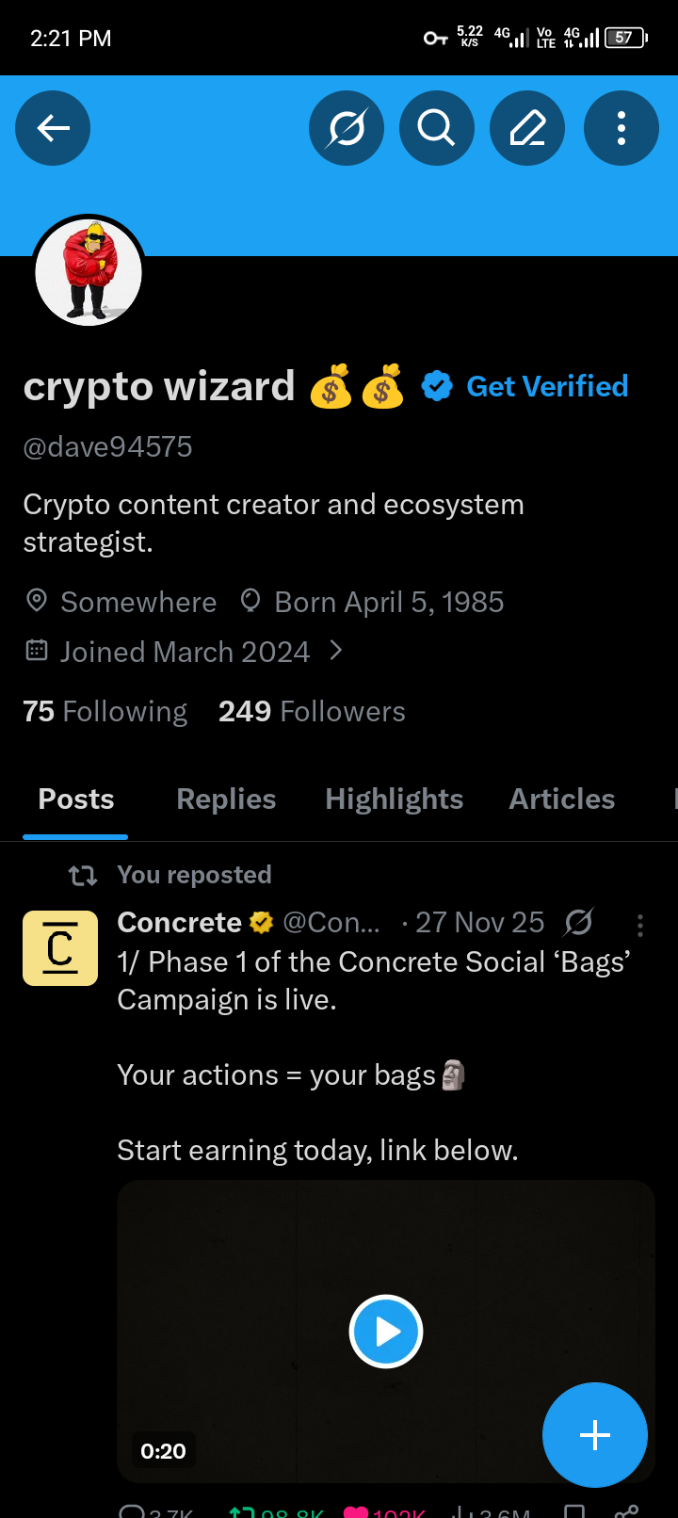Tap the Get Verified link
This screenshot has height=1518, width=678.
click(x=547, y=386)
